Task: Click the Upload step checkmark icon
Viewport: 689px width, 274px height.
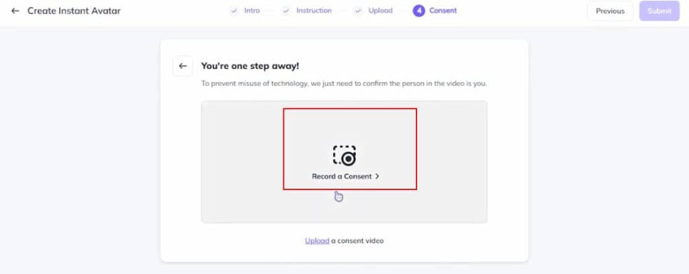Action: click(x=358, y=11)
